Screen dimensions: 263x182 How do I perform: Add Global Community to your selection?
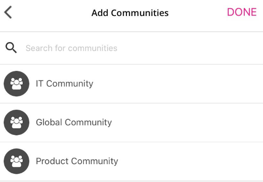click(x=131, y=123)
